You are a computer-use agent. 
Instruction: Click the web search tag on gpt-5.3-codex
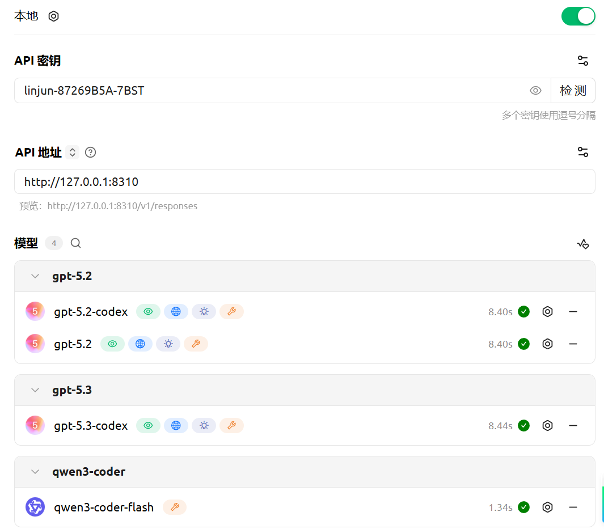click(176, 426)
